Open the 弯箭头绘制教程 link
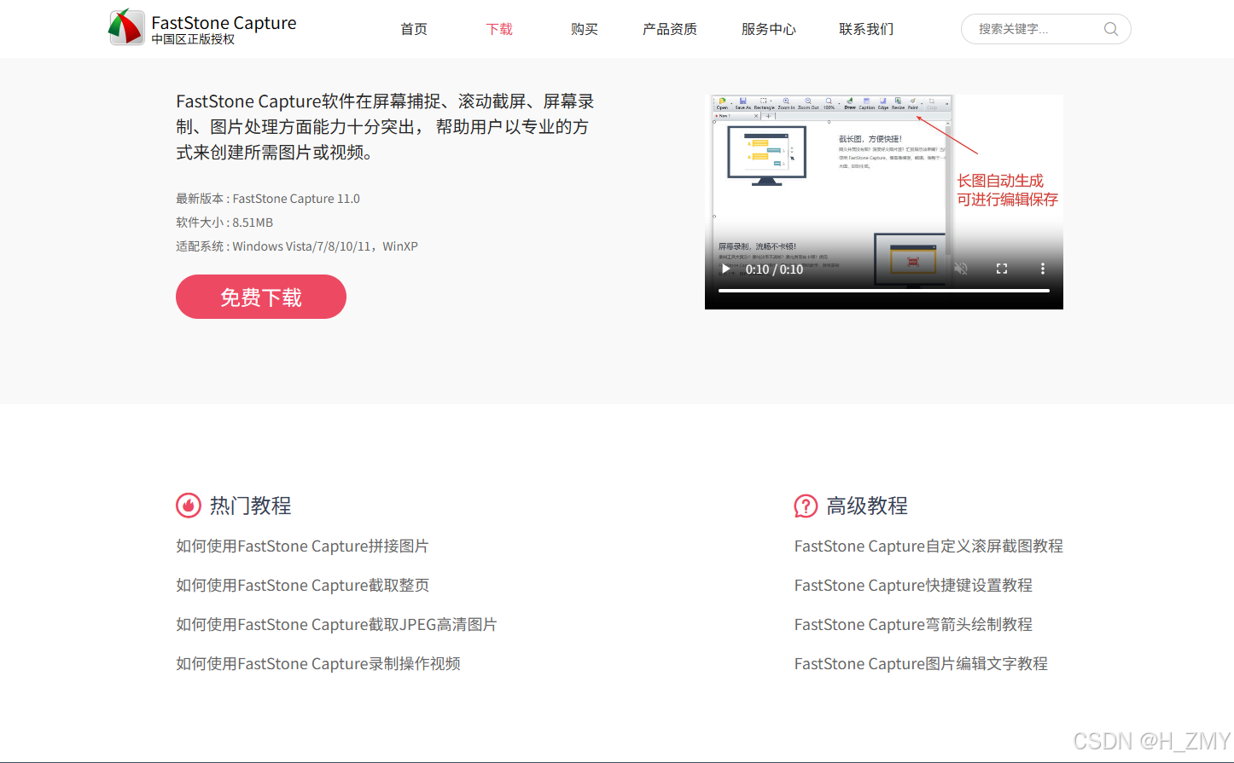The height and width of the screenshot is (763, 1234). [913, 625]
